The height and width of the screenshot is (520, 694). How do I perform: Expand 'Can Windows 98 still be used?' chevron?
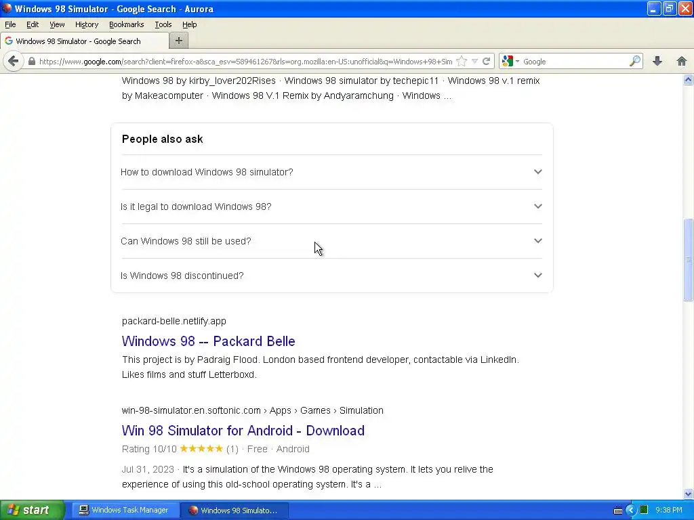point(537,240)
